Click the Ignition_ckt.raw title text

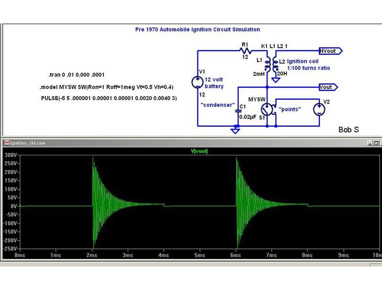pos(27,143)
